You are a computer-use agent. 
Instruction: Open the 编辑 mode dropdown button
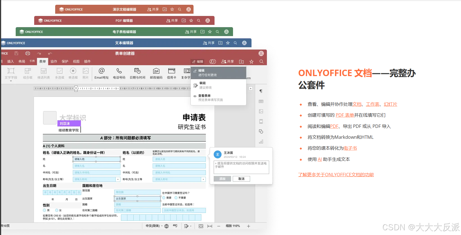[198, 62]
